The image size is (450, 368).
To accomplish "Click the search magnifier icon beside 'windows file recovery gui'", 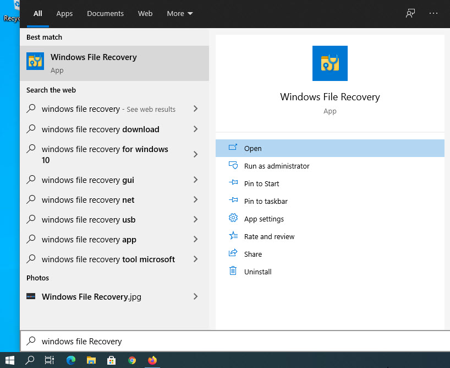I will click(31, 180).
